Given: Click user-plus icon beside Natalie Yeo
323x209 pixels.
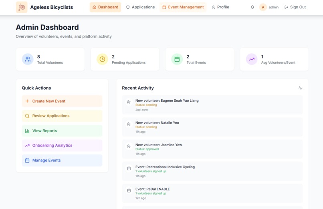Looking at the screenshot, I should click(129, 124).
